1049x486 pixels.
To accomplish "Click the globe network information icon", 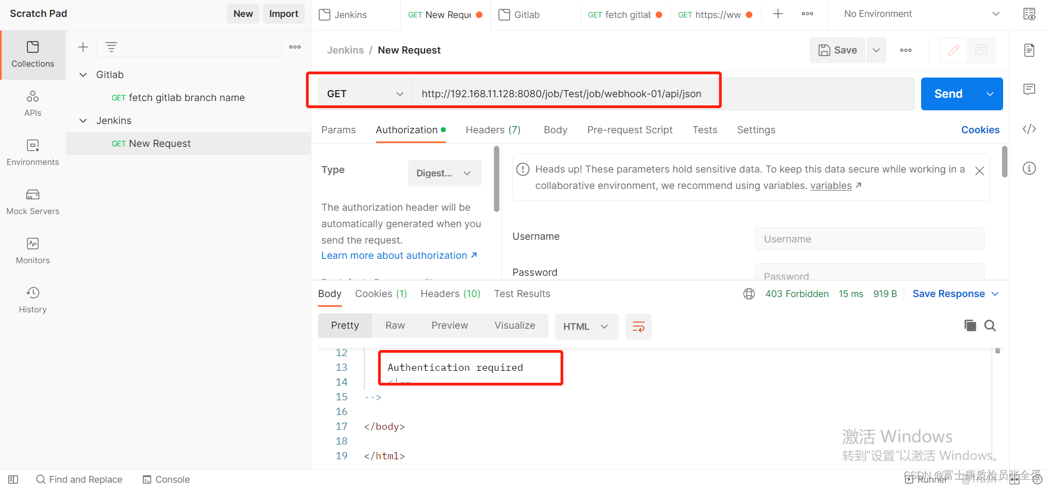I will click(749, 294).
